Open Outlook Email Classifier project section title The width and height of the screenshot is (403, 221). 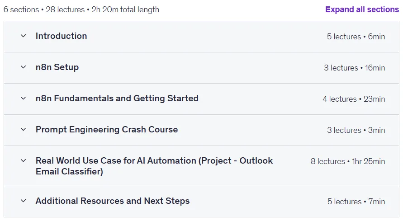(x=154, y=166)
